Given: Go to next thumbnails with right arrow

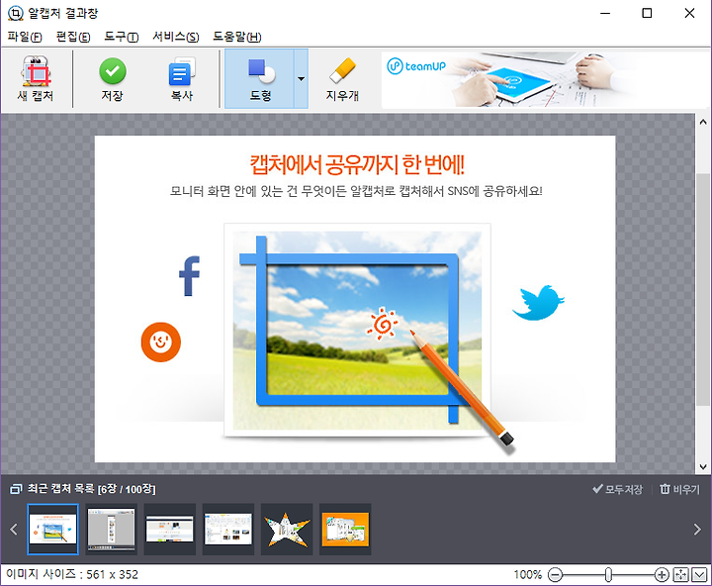Looking at the screenshot, I should coord(697,530).
